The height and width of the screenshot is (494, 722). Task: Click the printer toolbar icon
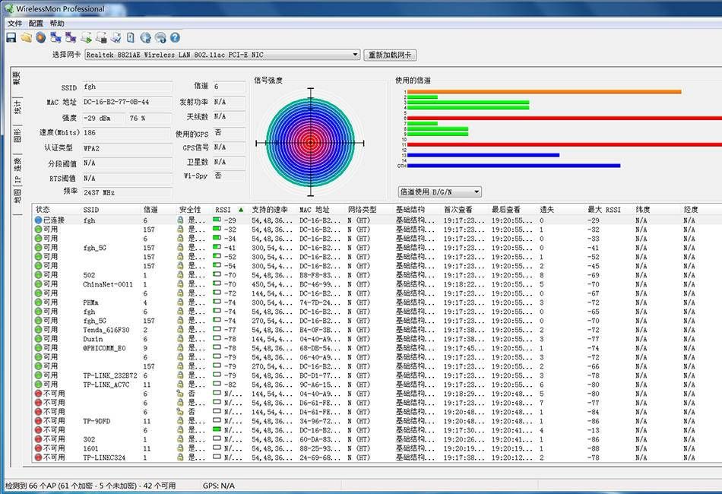115,37
